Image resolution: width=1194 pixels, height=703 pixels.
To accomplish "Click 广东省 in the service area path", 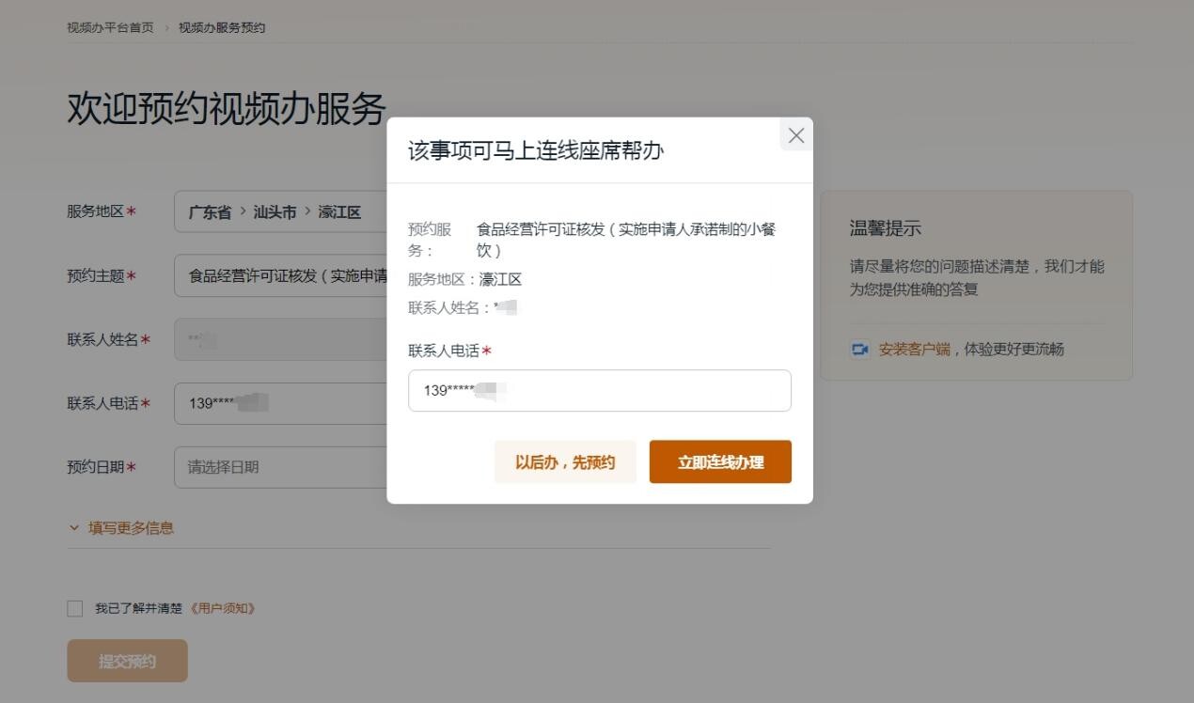I will click(210, 212).
